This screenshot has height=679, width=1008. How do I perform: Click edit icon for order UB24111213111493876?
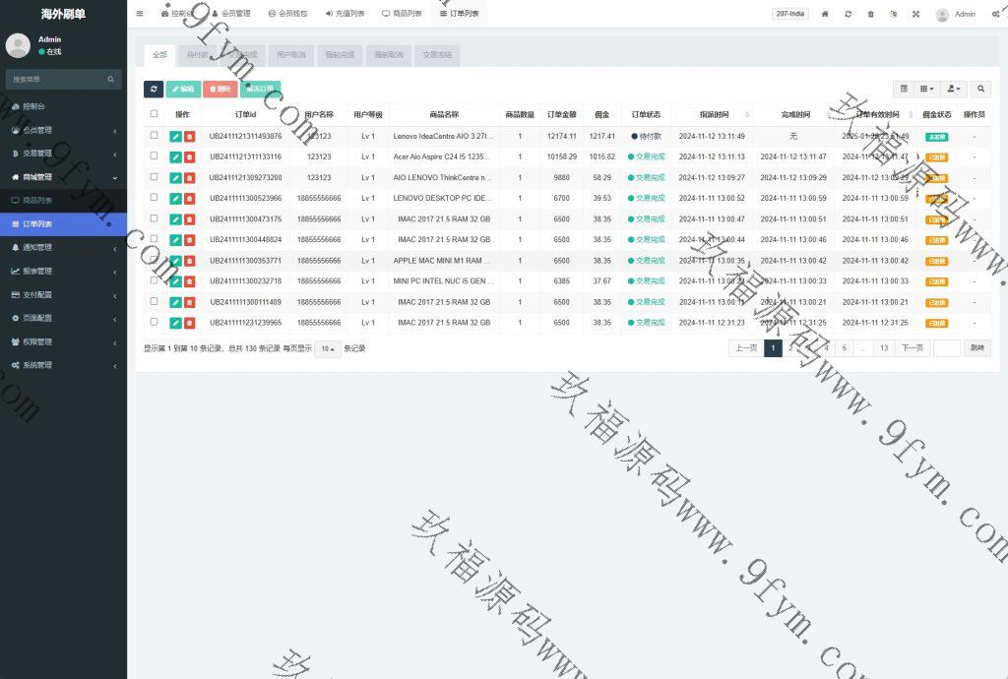175,137
